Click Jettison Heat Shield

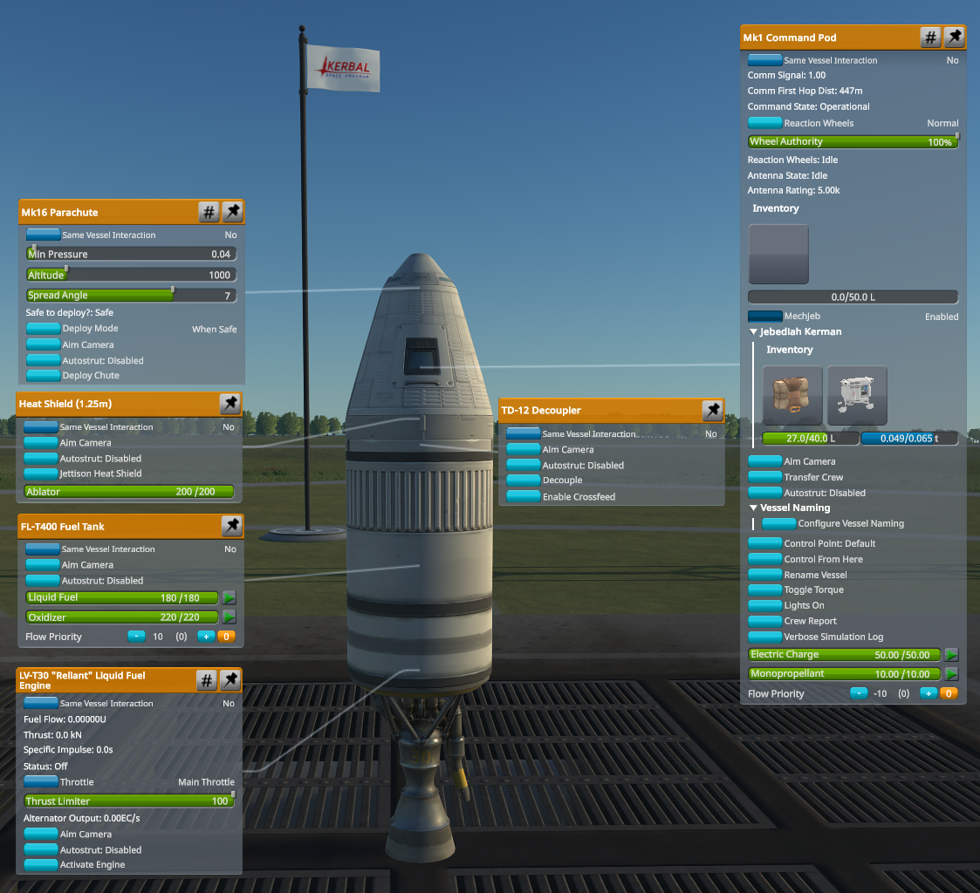click(41, 474)
